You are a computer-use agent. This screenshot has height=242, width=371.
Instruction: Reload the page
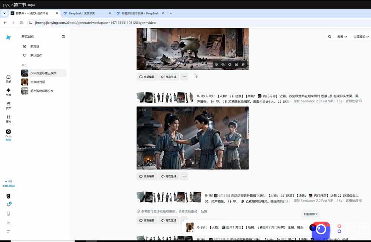(21, 23)
